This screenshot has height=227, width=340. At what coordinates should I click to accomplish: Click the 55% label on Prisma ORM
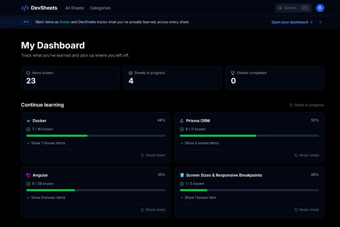pyautogui.click(x=315, y=120)
